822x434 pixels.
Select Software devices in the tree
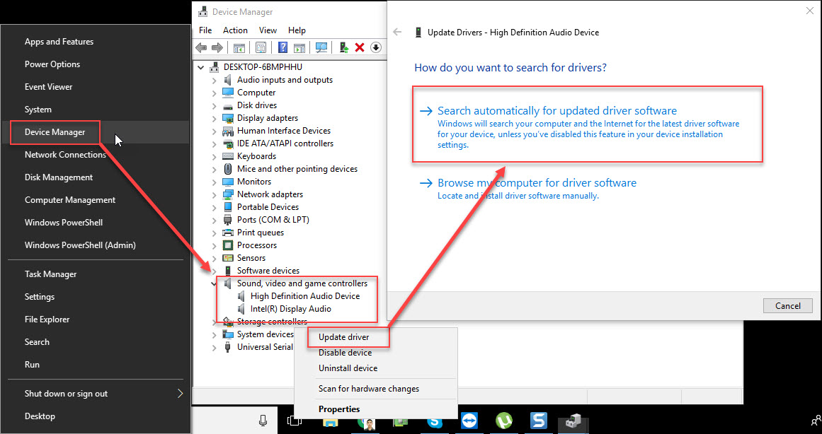point(268,271)
